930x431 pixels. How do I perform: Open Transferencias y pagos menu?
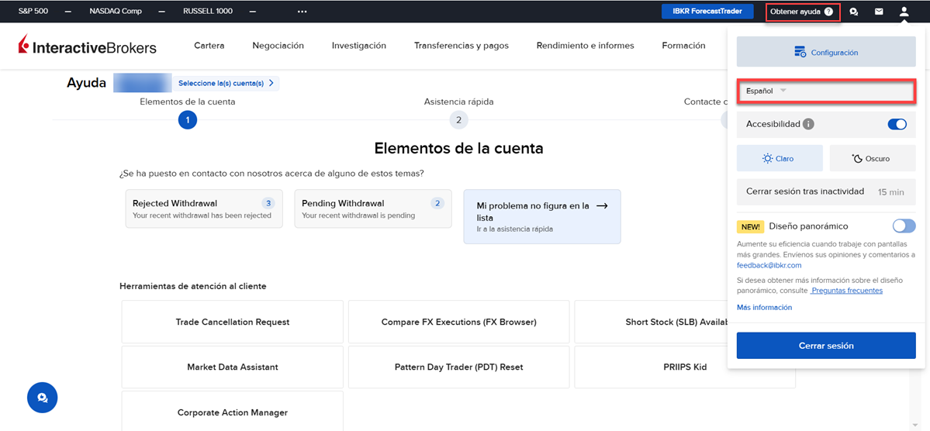[x=462, y=46]
